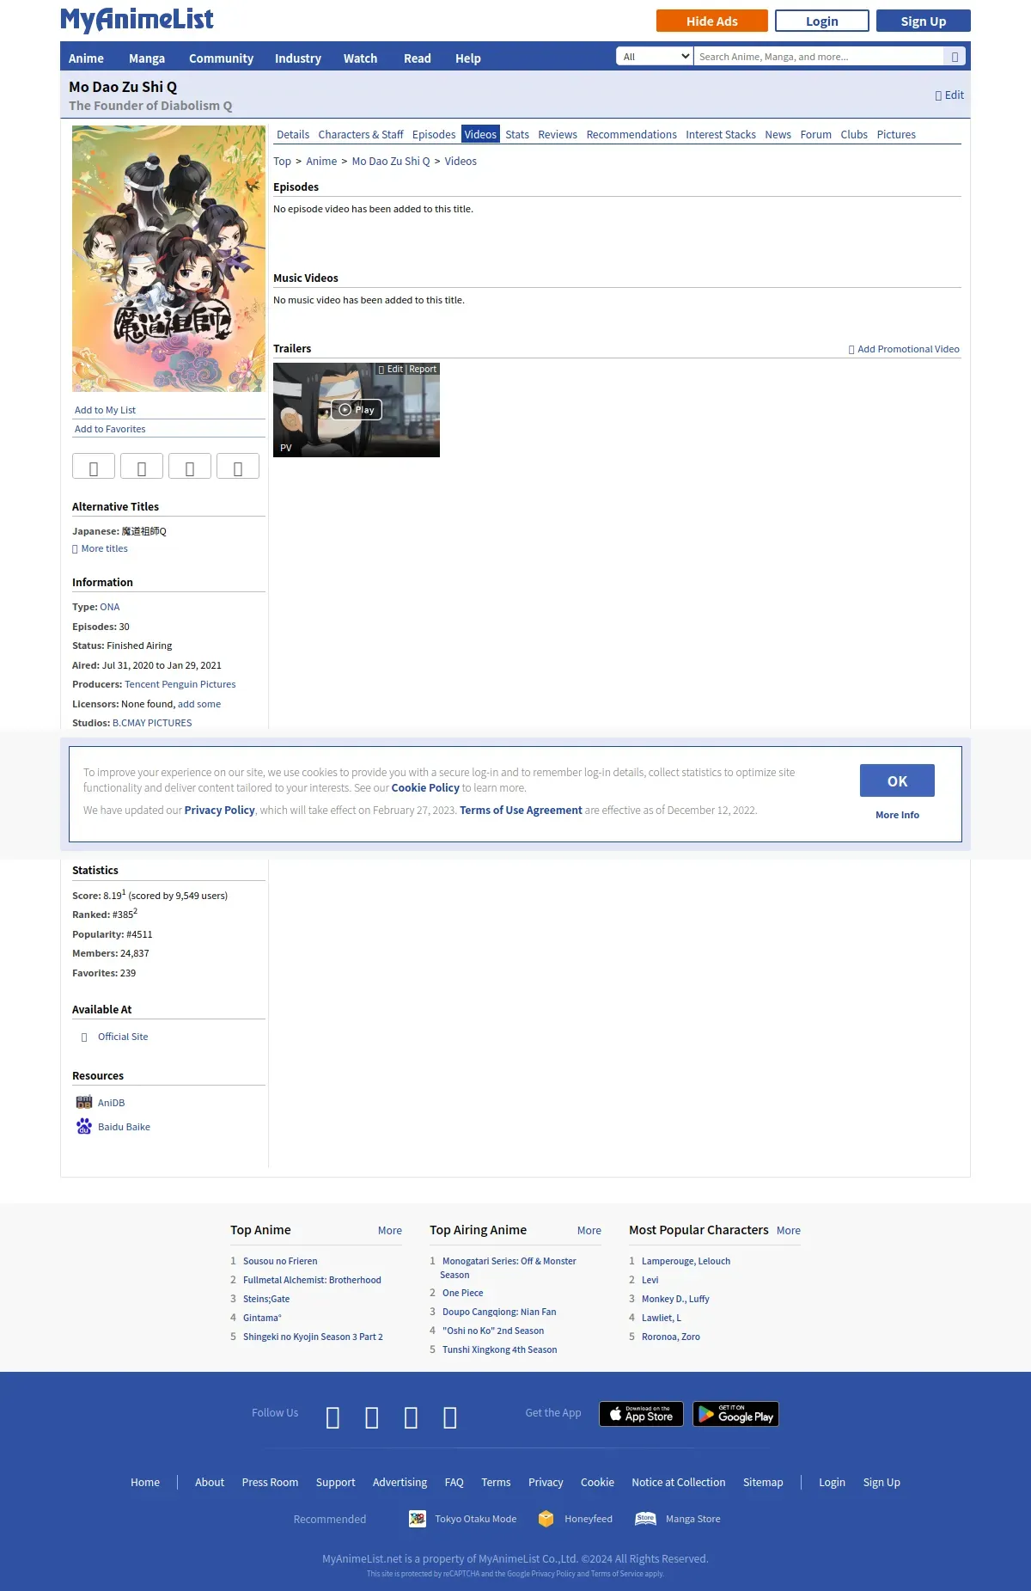Click the search magnifier button

click(x=955, y=57)
